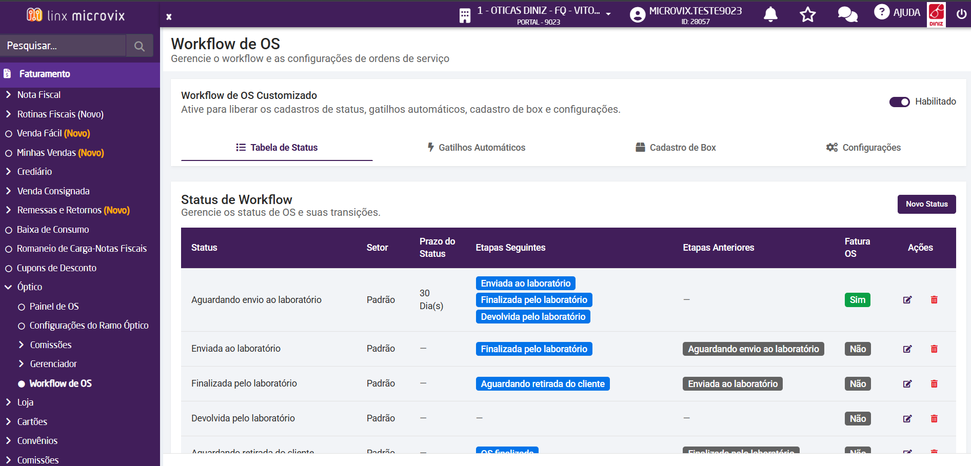The width and height of the screenshot is (971, 466).
Task: Click the Tabela de Status list icon
Action: (x=241, y=148)
